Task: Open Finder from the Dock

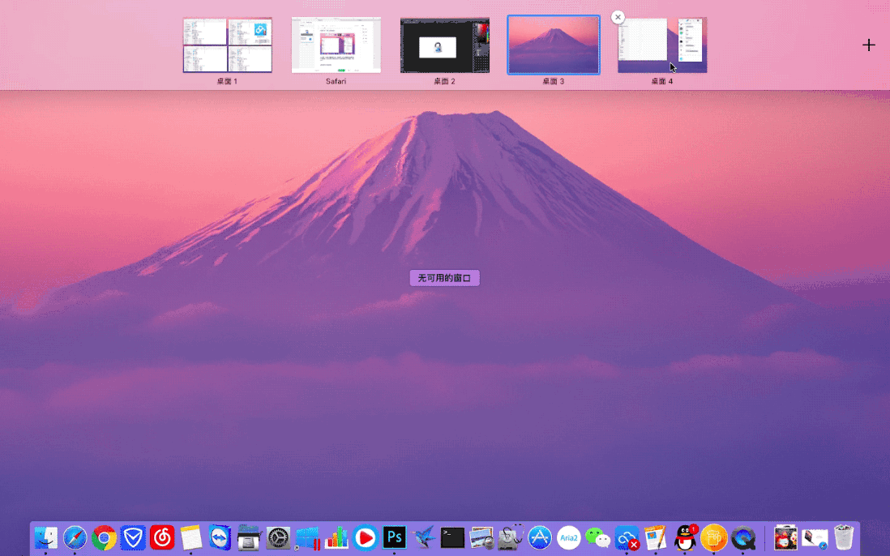Action: [45, 537]
